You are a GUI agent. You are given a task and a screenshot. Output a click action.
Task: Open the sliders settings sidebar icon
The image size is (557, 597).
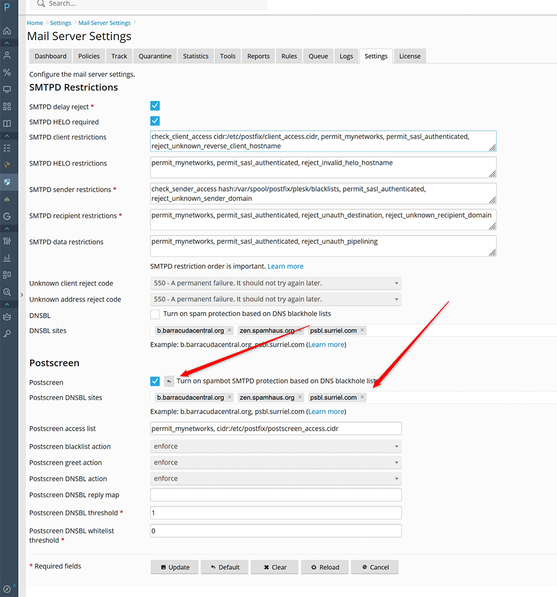(7, 241)
